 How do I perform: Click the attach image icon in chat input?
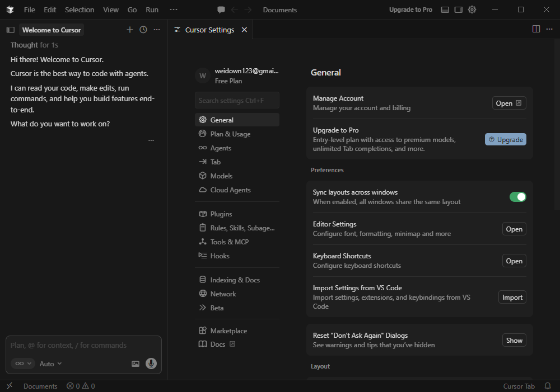[x=136, y=363]
